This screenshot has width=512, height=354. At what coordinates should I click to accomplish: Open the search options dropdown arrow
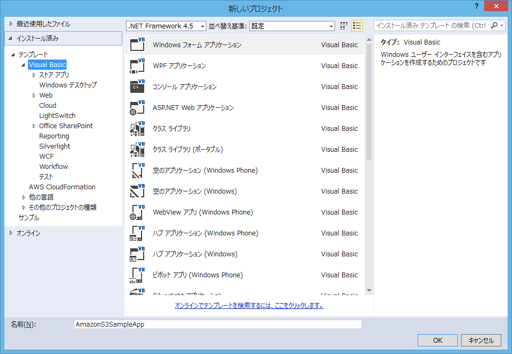pos(502,25)
